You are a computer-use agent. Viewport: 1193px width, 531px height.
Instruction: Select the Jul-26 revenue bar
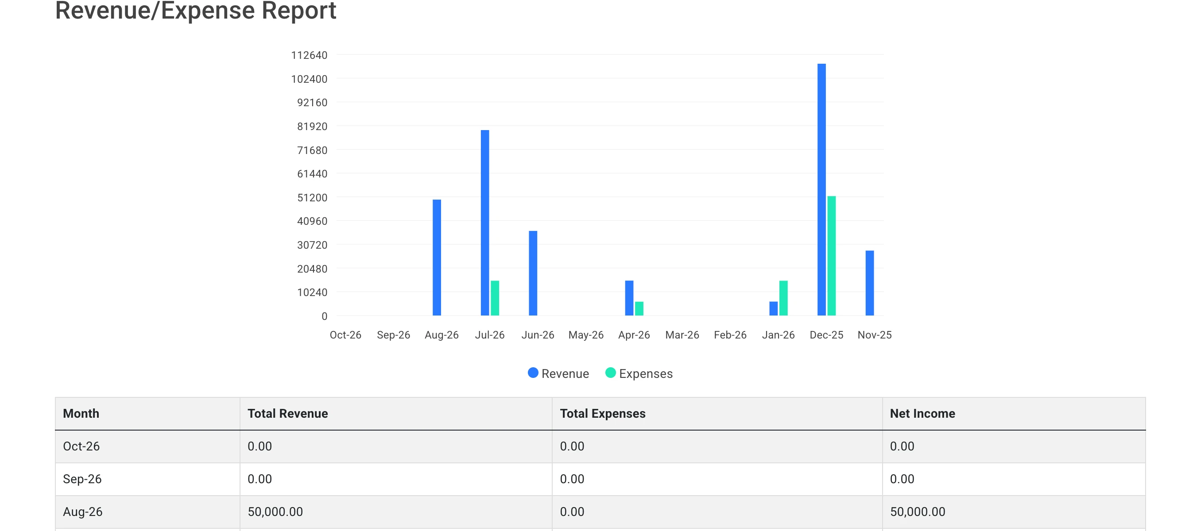coord(484,223)
